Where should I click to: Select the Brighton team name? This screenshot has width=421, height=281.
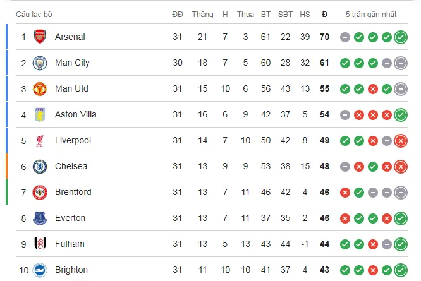71,270
